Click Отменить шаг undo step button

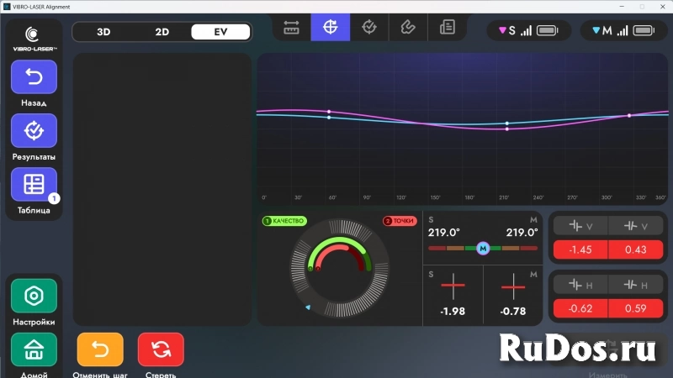coord(100,349)
